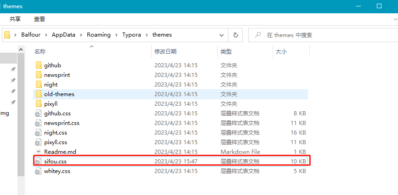The image size is (398, 195).
Task: Select file name github.css
Action: 57,114
